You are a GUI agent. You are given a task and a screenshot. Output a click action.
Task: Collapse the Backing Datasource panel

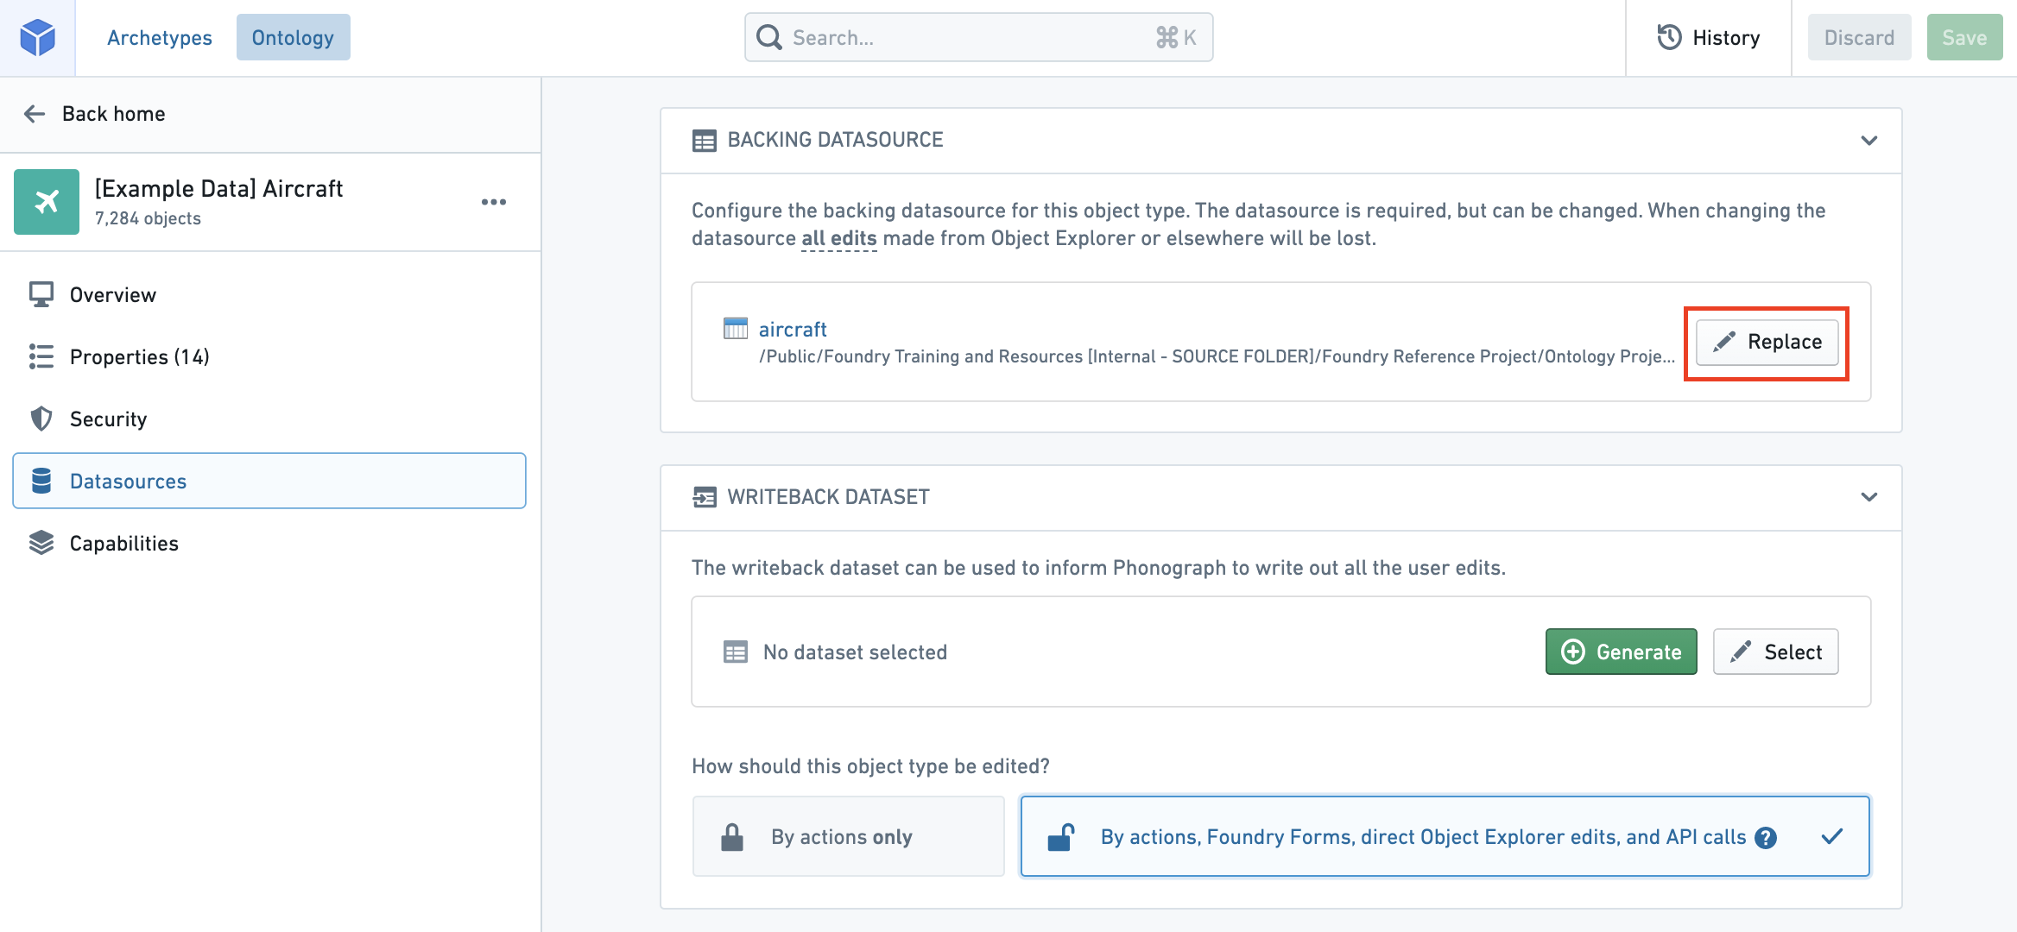pos(1868,141)
